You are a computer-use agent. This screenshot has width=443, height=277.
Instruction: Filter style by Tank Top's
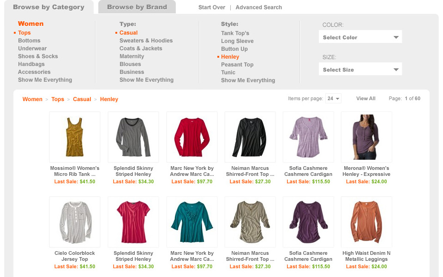235,33
